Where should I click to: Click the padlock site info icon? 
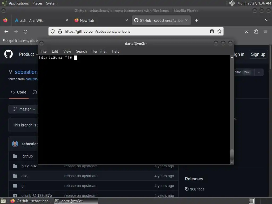click(60, 31)
